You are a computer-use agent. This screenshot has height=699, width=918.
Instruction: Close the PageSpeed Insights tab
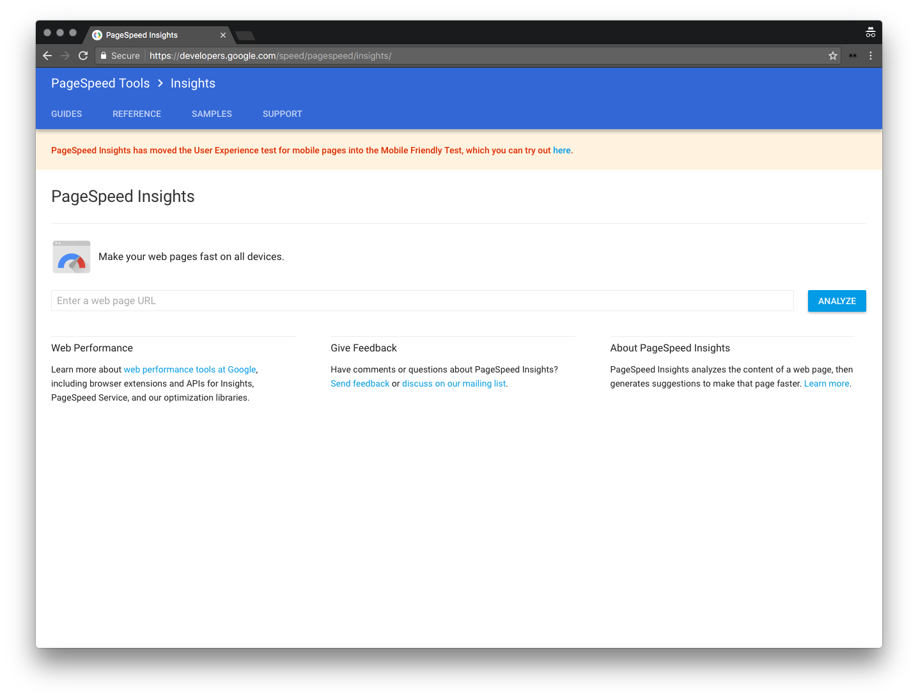point(223,35)
